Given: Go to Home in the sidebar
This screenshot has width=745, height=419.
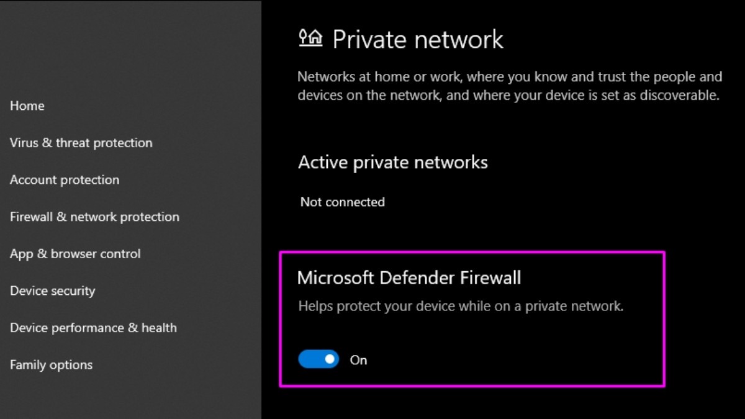Looking at the screenshot, I should click(x=27, y=106).
